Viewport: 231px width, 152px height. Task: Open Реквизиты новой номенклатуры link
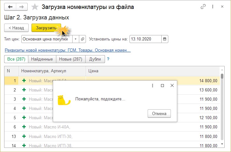click(x=67, y=50)
